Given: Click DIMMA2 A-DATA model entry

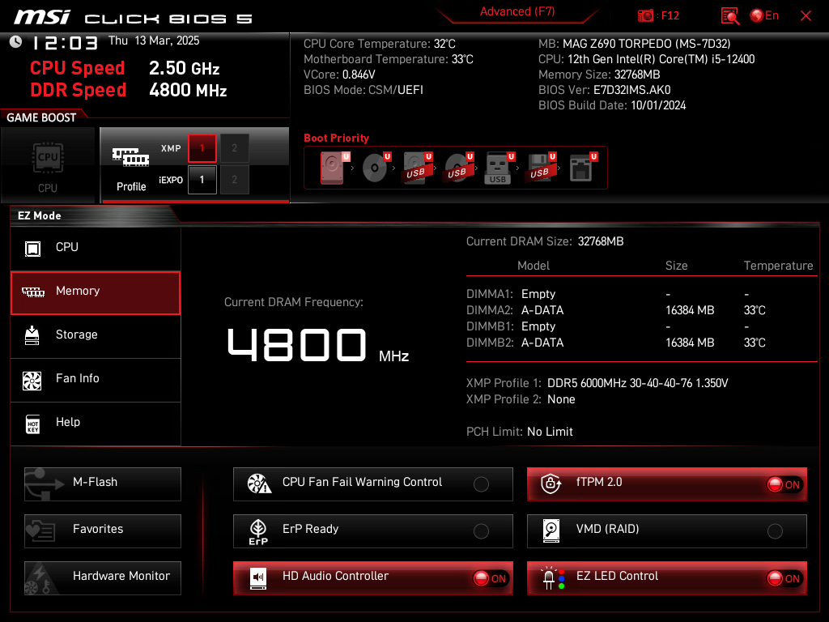Looking at the screenshot, I should click(542, 310).
